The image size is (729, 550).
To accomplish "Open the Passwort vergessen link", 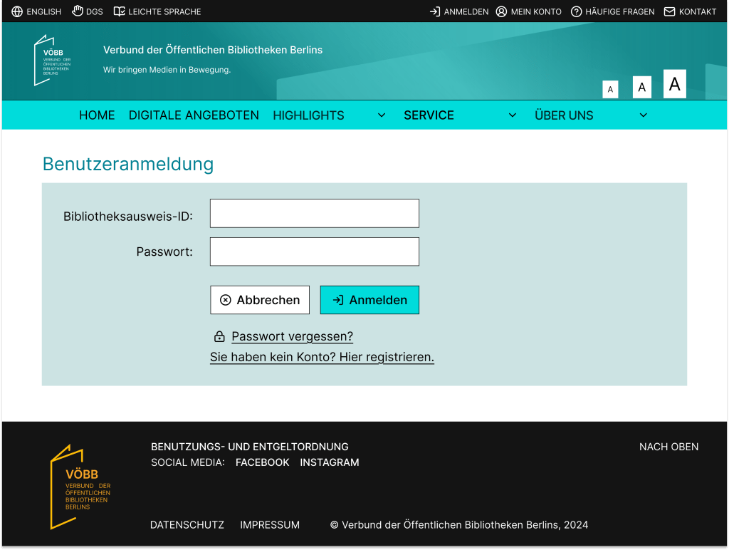I will [x=292, y=336].
